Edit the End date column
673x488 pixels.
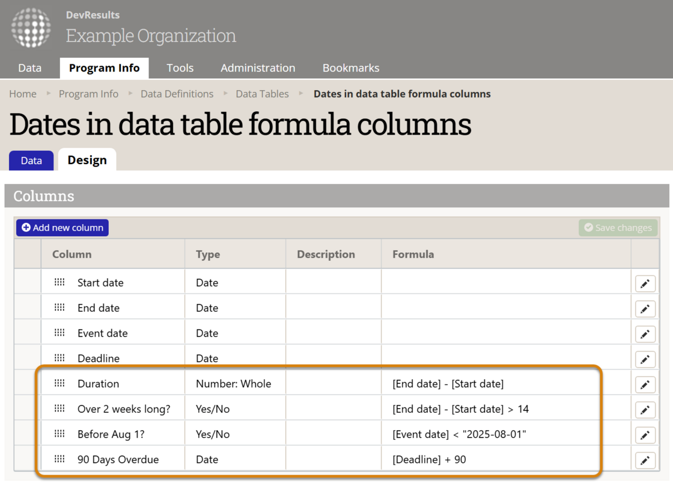click(645, 308)
